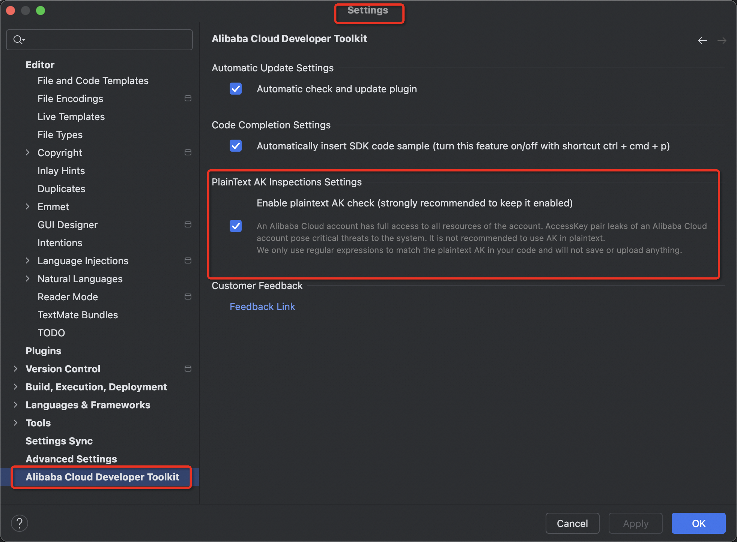This screenshot has width=737, height=542.
Task: Click the Enable plaintext AK check label
Action: pyautogui.click(x=415, y=203)
